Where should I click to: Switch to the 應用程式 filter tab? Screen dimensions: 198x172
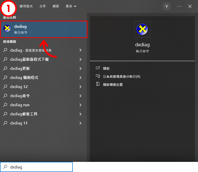pos(26,6)
